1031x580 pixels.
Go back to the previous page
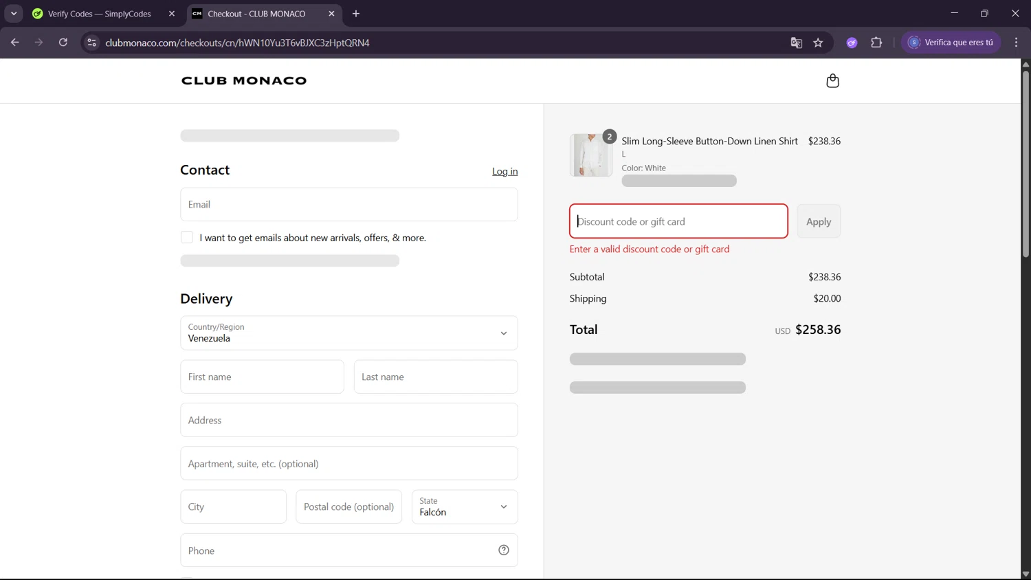click(15, 43)
